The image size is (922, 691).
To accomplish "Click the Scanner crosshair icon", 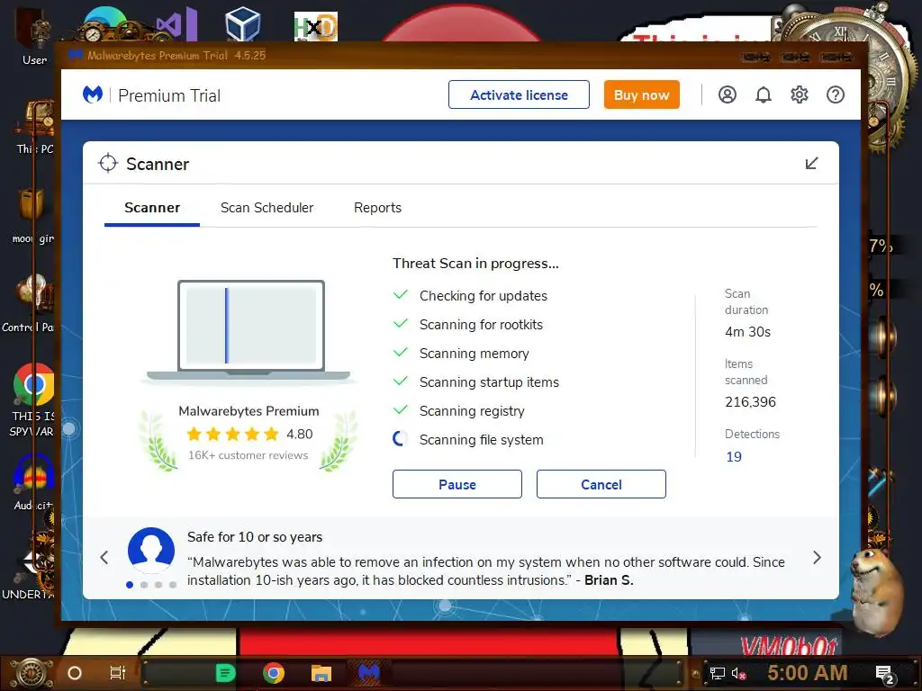I will point(108,164).
